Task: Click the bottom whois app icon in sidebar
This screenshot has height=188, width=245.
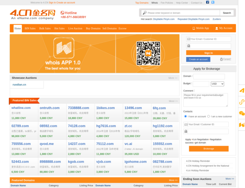Action: click(x=242, y=124)
